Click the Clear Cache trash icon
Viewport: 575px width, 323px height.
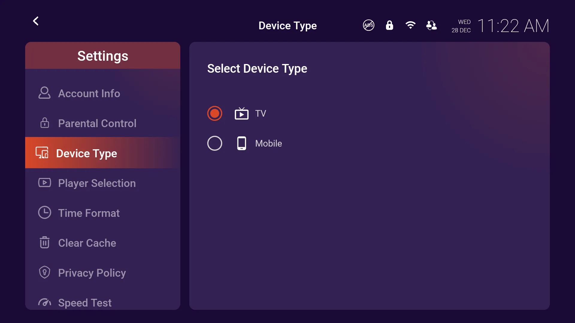coord(45,243)
